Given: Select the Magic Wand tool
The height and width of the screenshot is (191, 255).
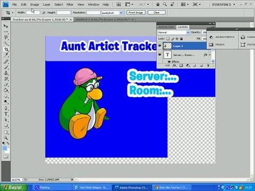Looking at the screenshot, I should pos(6,44).
